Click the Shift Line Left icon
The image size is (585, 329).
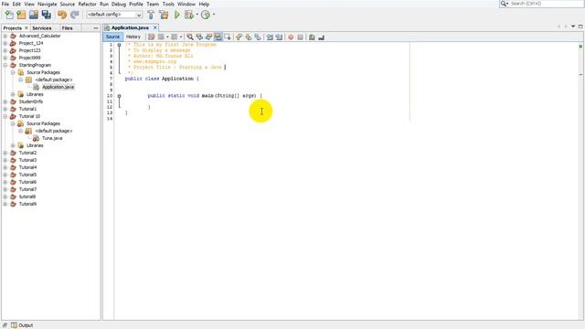[270, 37]
